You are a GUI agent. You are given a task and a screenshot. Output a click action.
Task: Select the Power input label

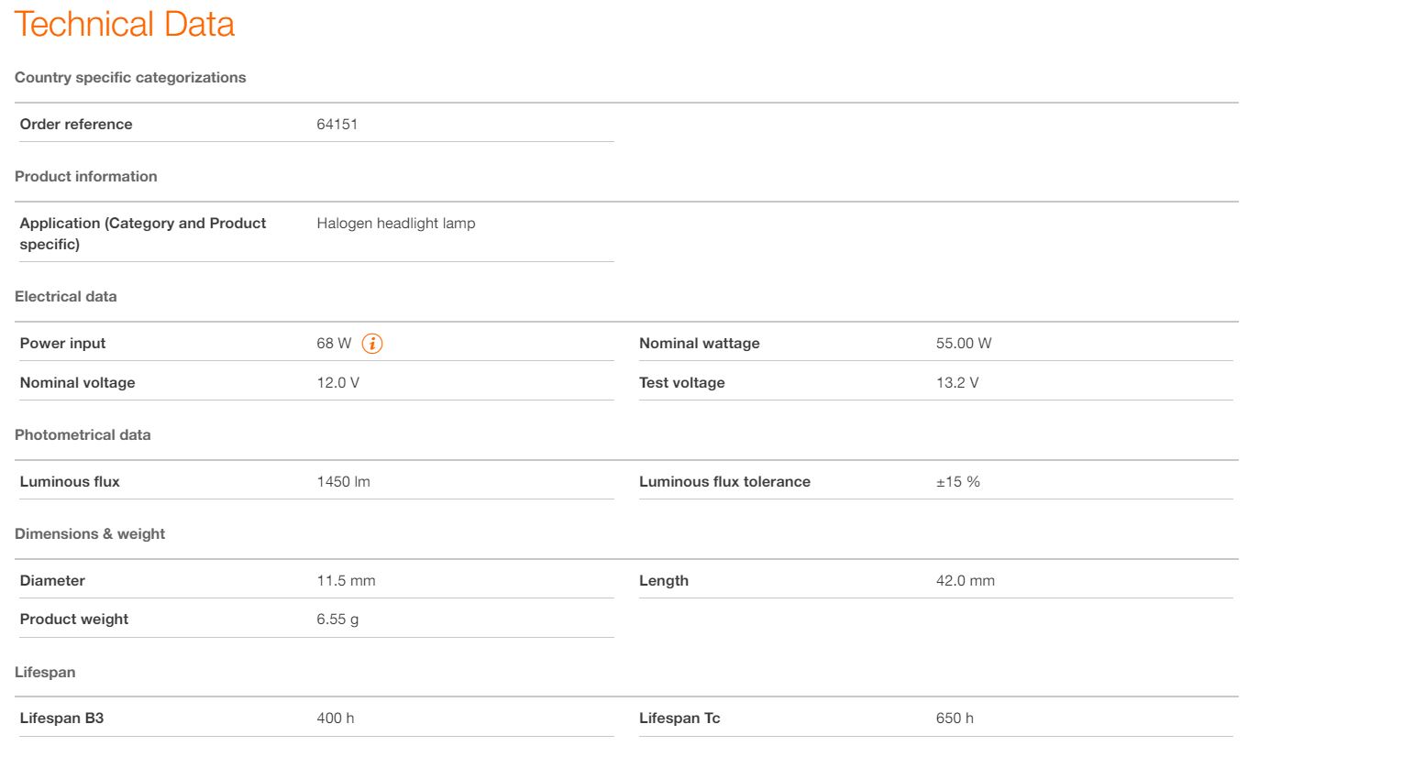pos(63,344)
